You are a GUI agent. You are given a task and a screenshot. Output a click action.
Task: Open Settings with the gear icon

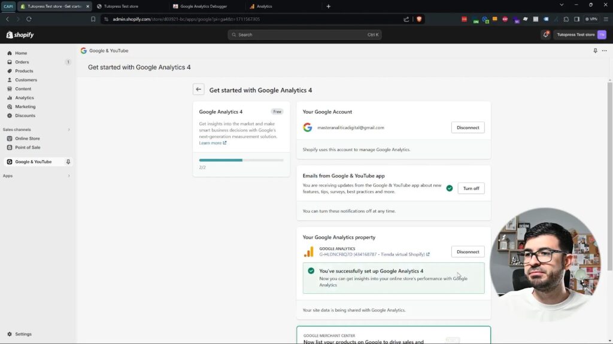10,334
